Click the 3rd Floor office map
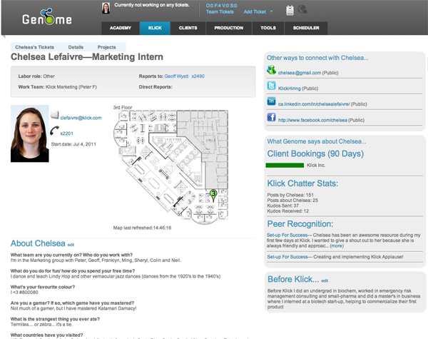Image resolution: width=428 pixels, height=339 pixels. coord(171,166)
